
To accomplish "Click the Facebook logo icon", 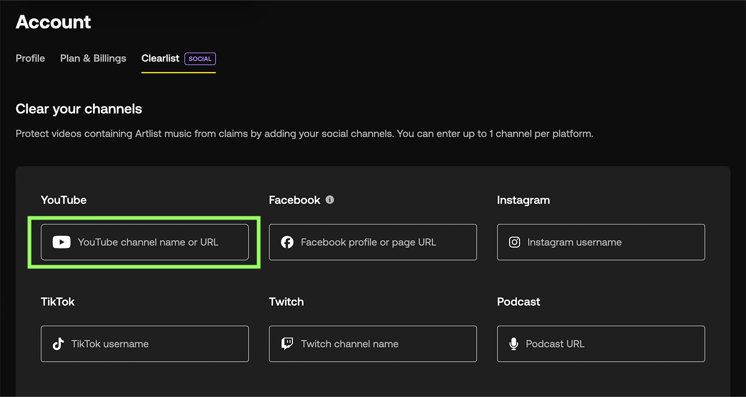I will pos(287,242).
